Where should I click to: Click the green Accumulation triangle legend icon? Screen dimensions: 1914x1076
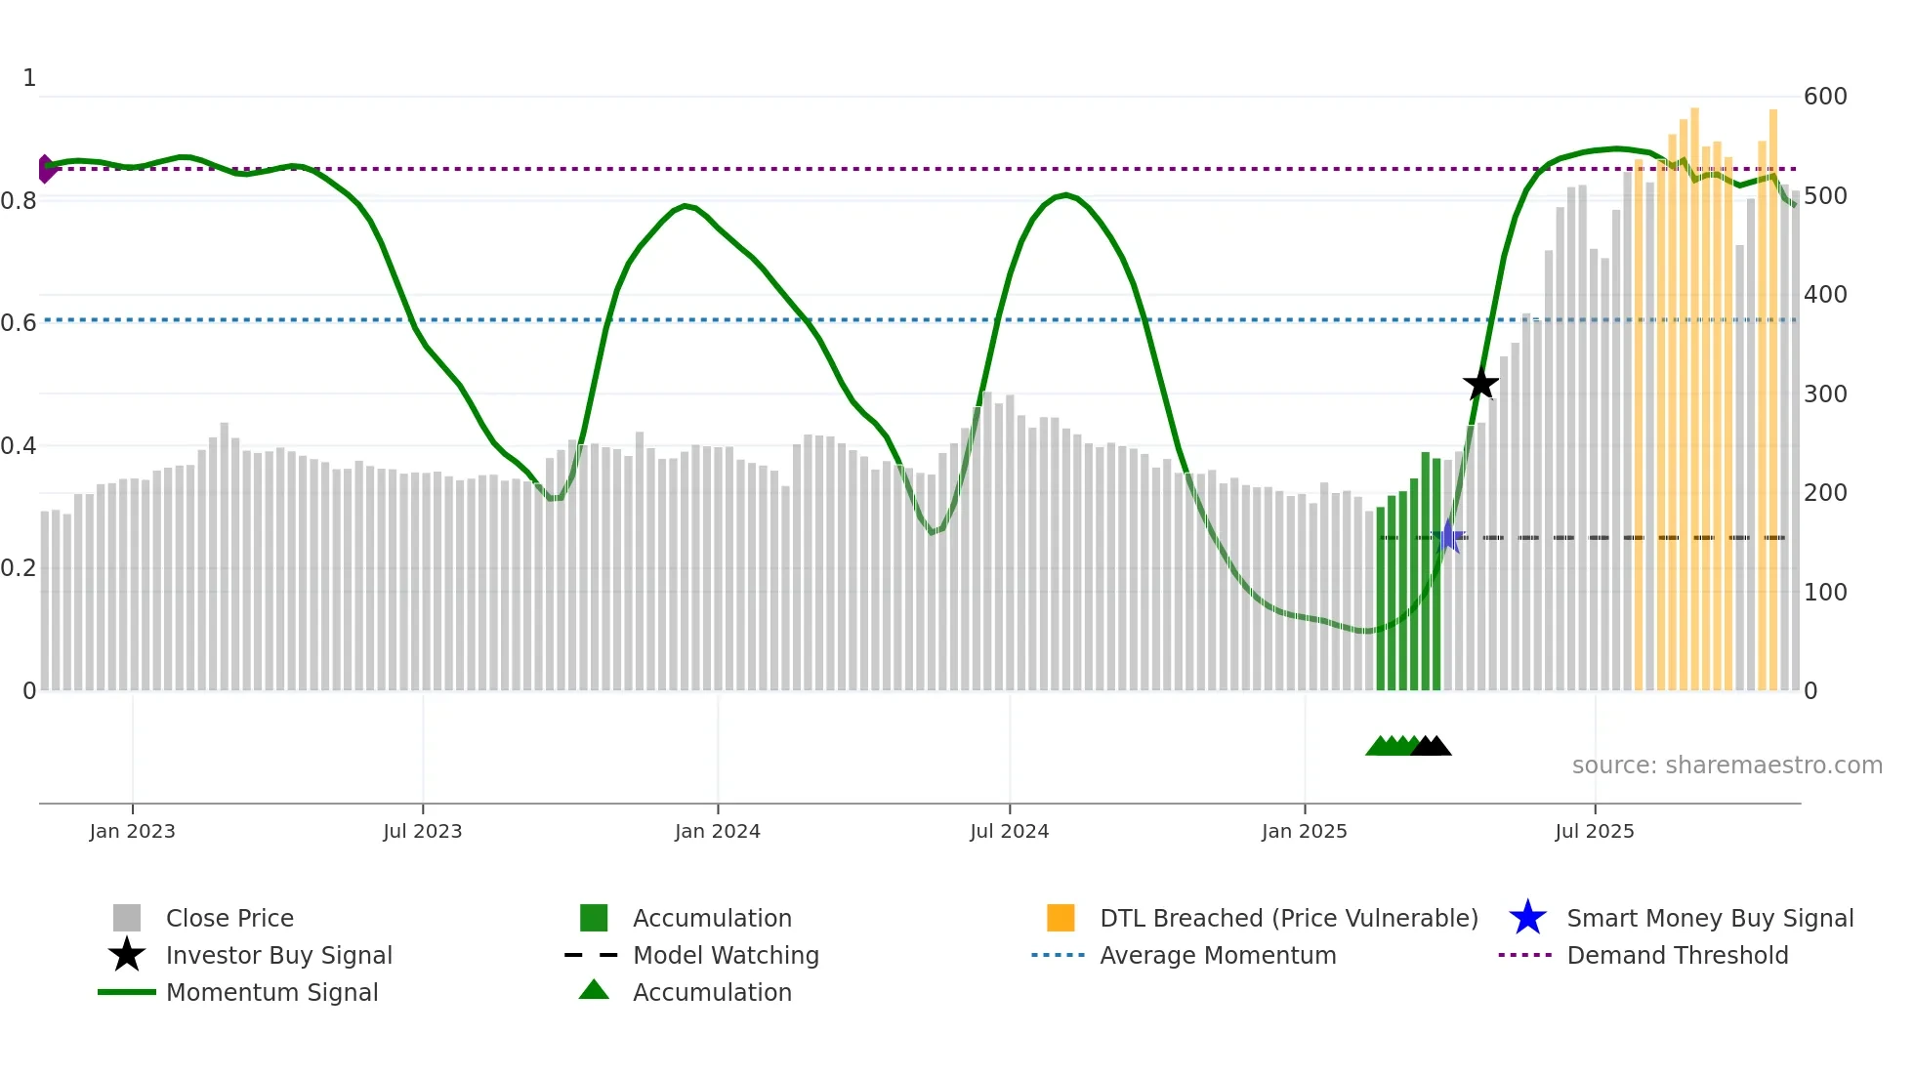pyautogui.click(x=594, y=990)
